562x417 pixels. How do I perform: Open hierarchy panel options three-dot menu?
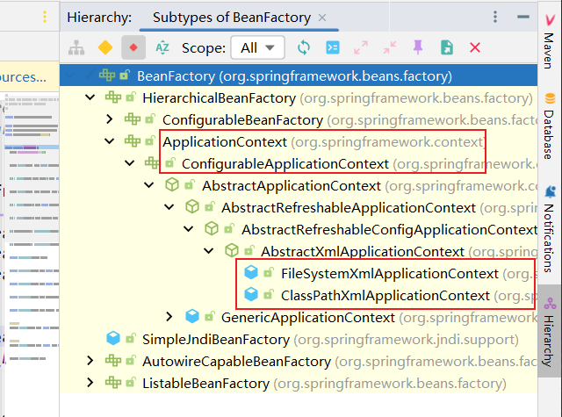[x=495, y=17]
